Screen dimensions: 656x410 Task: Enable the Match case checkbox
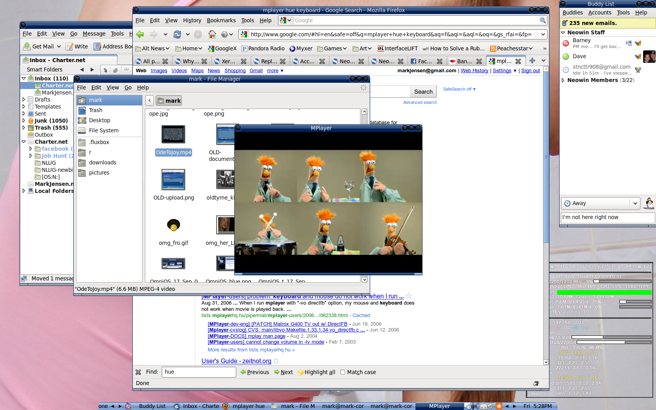point(343,372)
